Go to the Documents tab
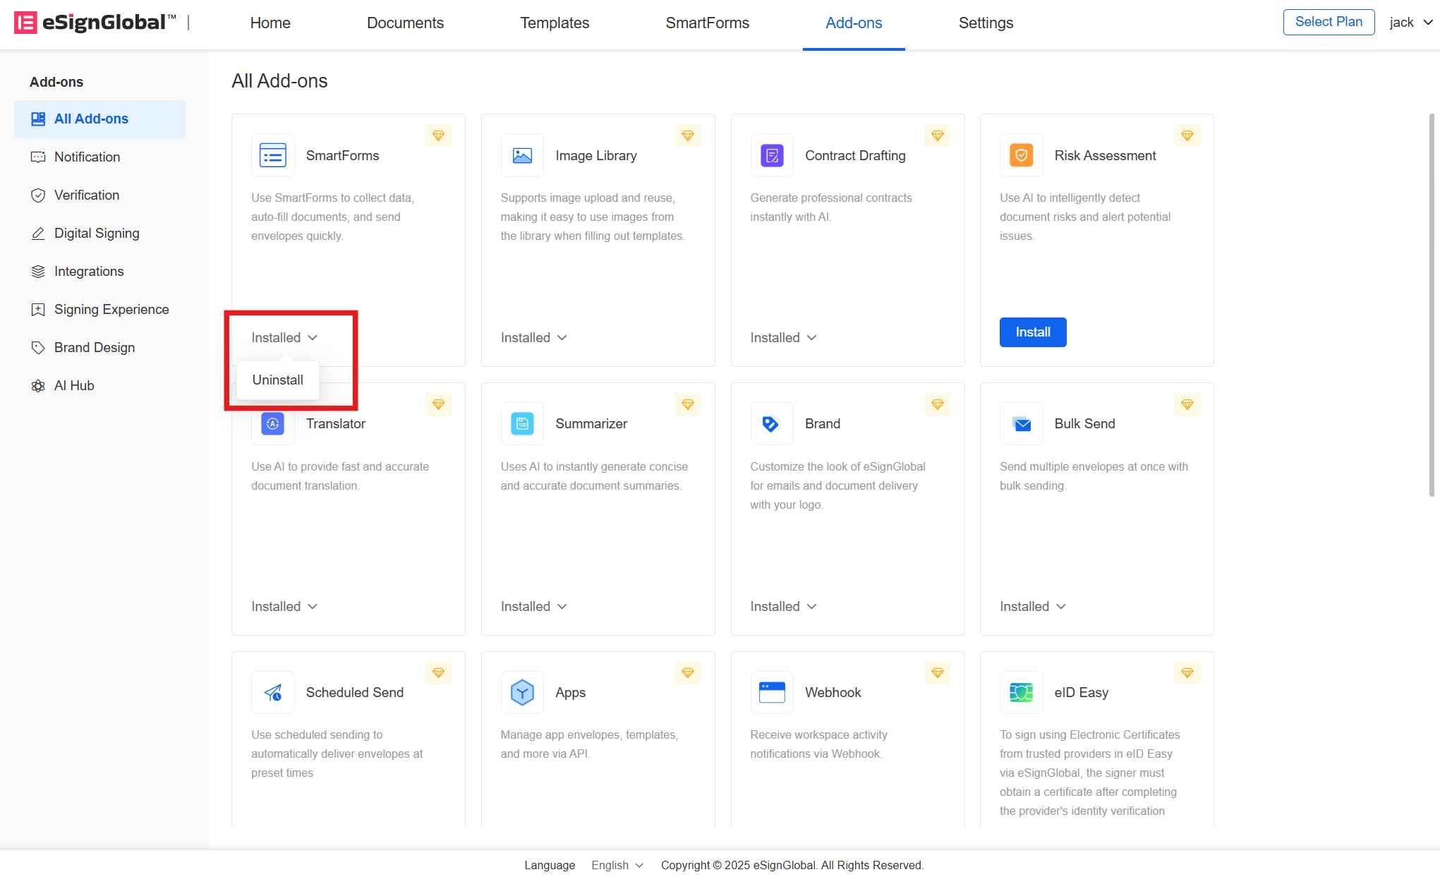The image size is (1440, 877). click(x=405, y=23)
